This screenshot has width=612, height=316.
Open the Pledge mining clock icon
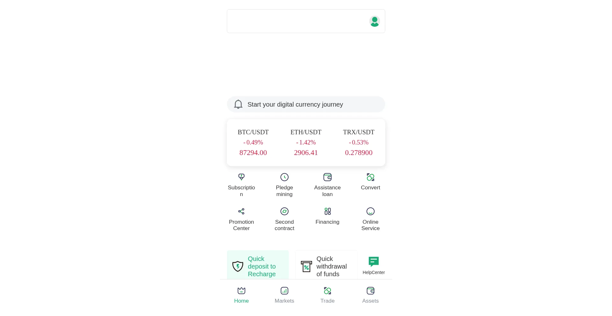click(x=284, y=177)
